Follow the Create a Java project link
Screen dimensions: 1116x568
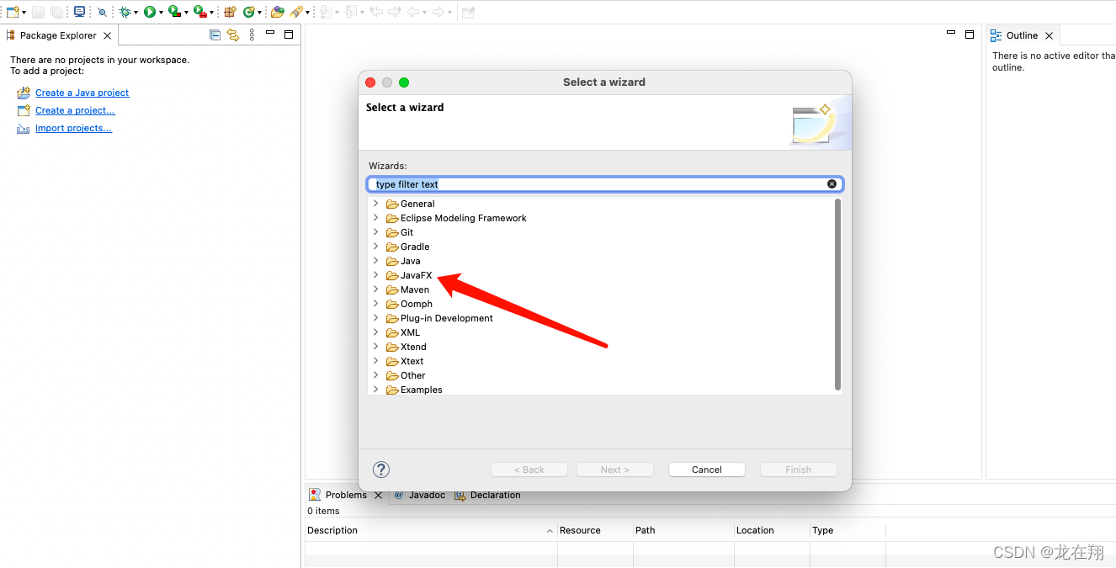pos(82,93)
